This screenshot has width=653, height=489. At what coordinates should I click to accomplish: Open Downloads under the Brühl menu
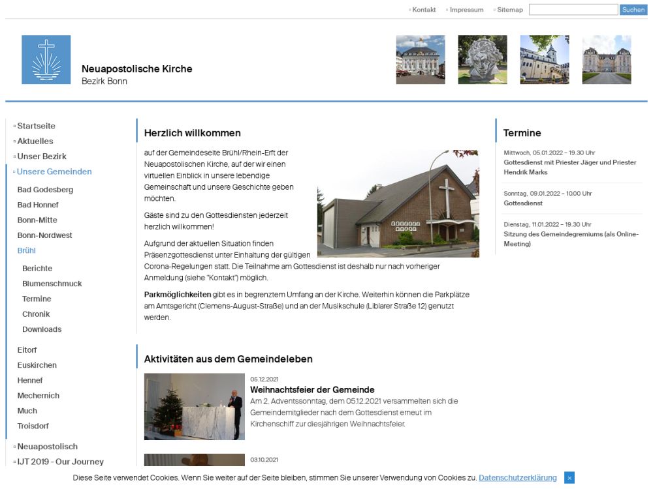pos(42,329)
